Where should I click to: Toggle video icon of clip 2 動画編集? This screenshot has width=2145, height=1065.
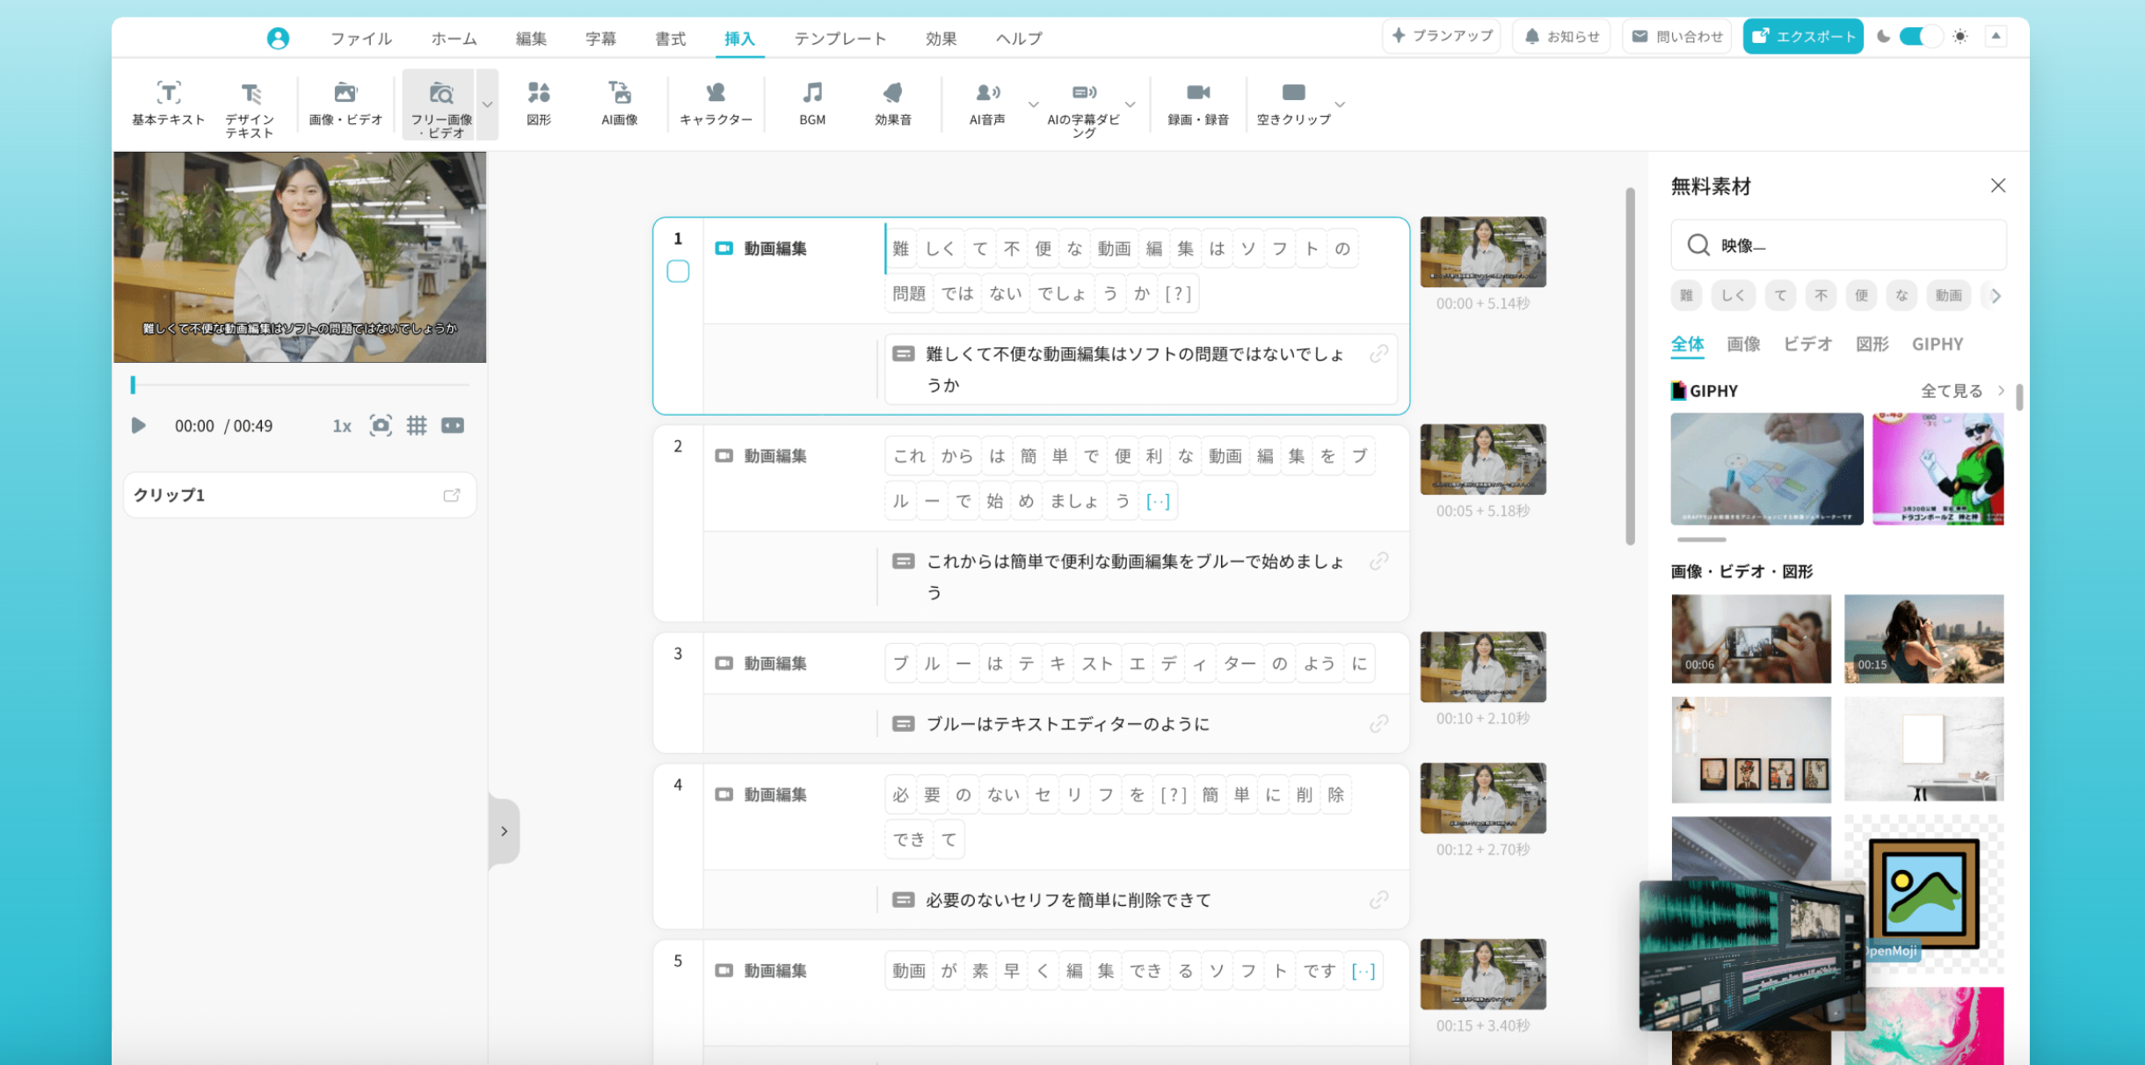click(723, 455)
